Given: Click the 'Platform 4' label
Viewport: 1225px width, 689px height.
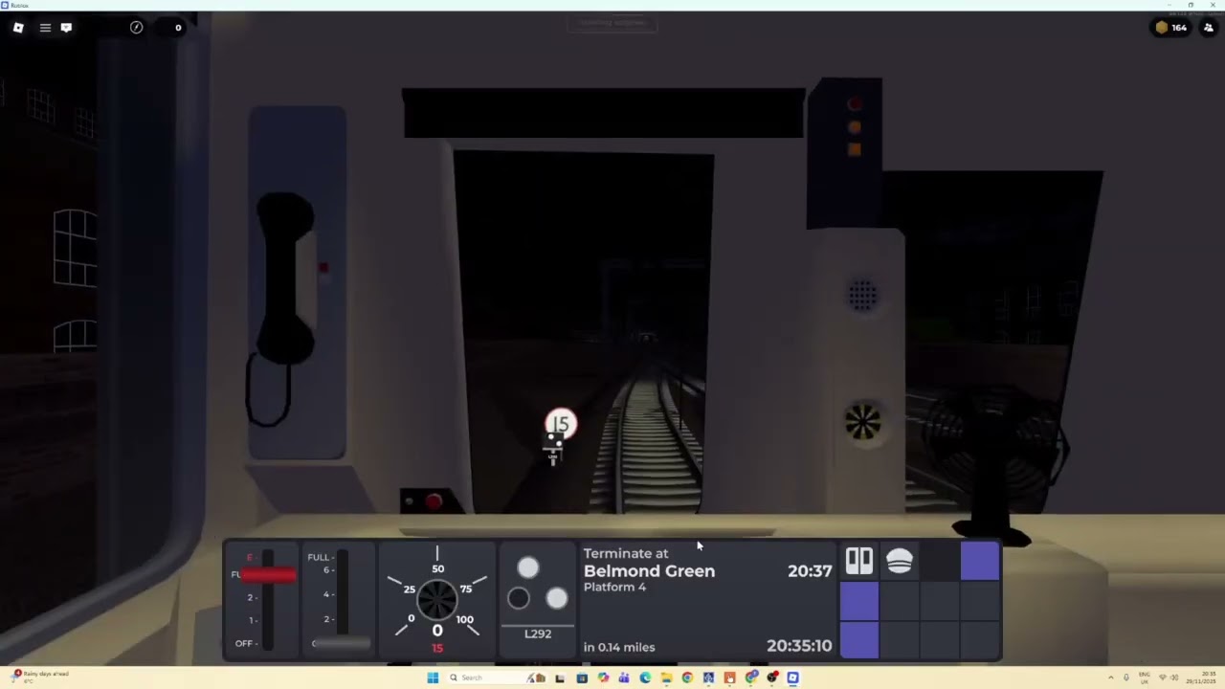Looking at the screenshot, I should point(614,587).
